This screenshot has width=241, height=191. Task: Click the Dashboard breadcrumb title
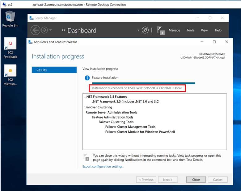[82, 30]
